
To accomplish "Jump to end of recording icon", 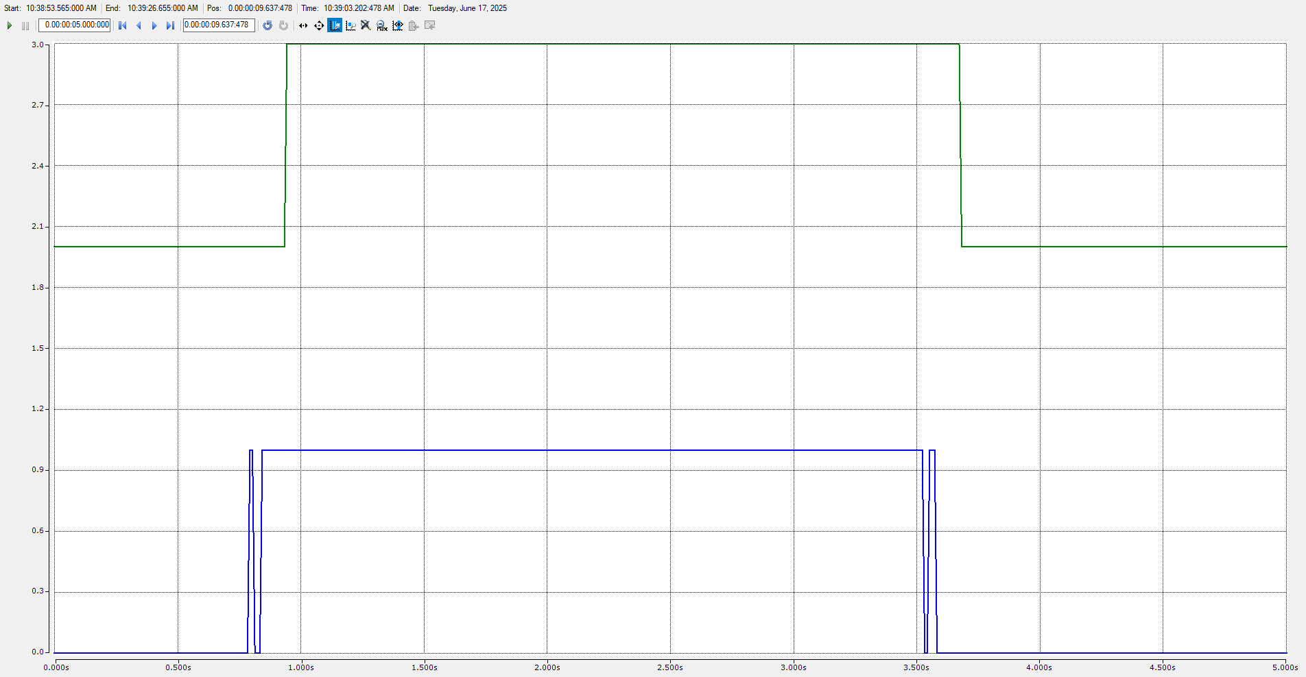I will click(170, 25).
